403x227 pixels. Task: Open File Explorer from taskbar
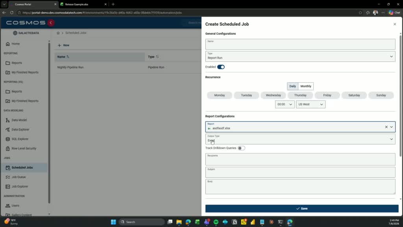point(179,222)
